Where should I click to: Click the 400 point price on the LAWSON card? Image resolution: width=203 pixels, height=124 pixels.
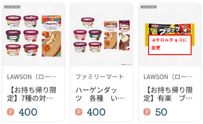[x=28, y=112]
